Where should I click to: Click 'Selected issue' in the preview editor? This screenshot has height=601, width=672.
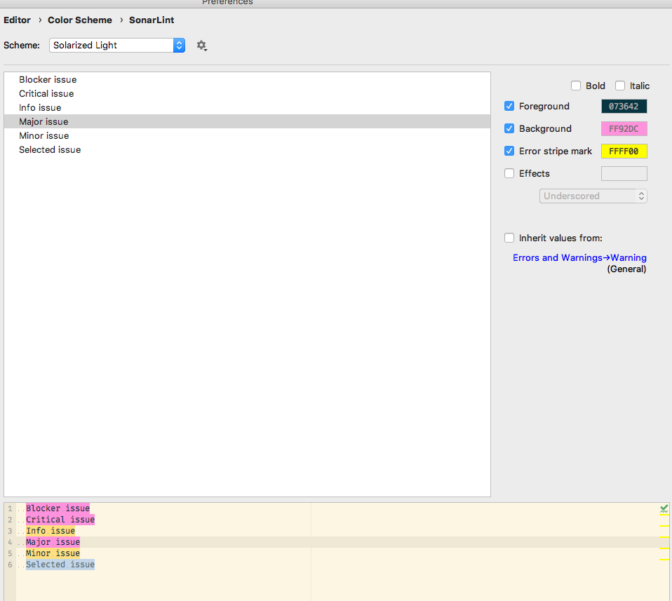pos(60,565)
